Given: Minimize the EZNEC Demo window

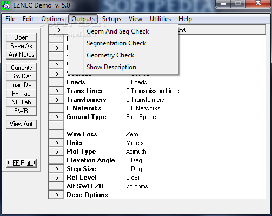Looking at the screenshot, I should point(223,4).
